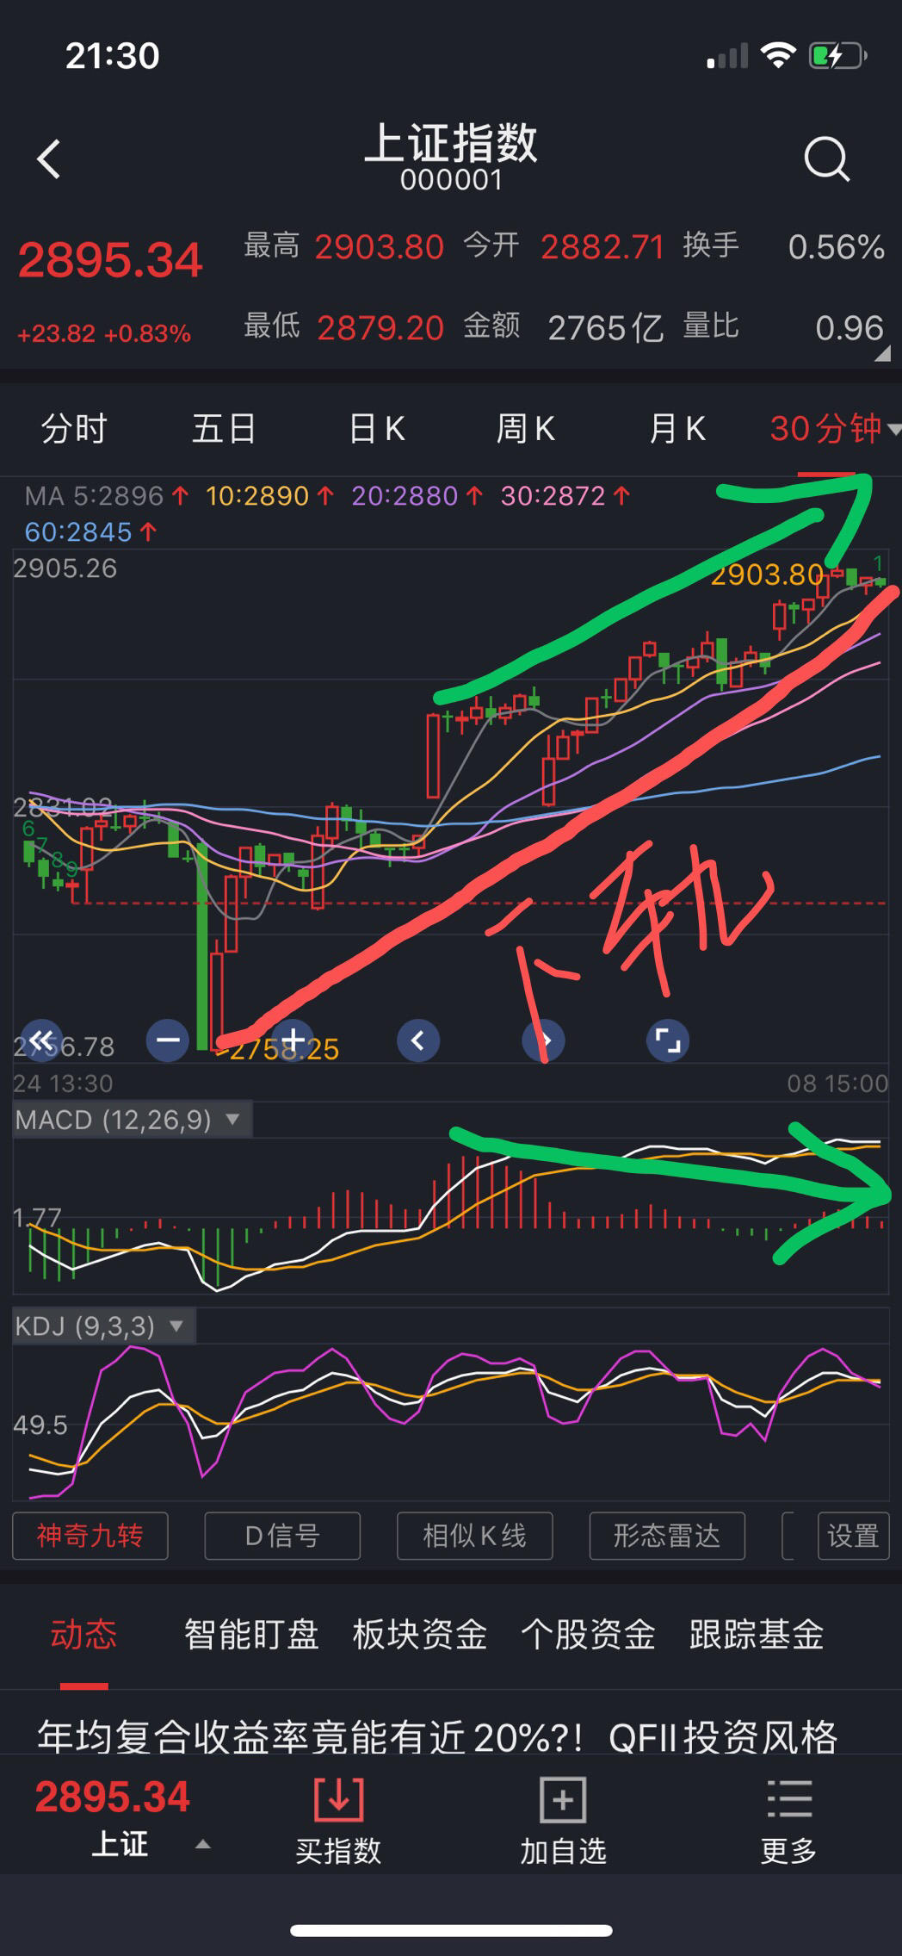The height and width of the screenshot is (1956, 902).
Task: Toggle 形态雷达 pattern radar
Action: click(x=667, y=1536)
